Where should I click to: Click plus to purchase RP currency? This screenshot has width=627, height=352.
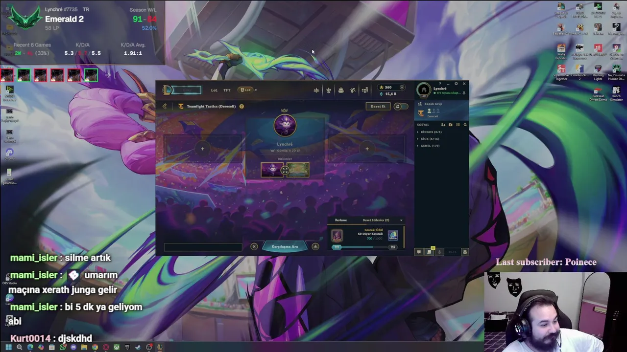[x=402, y=88]
